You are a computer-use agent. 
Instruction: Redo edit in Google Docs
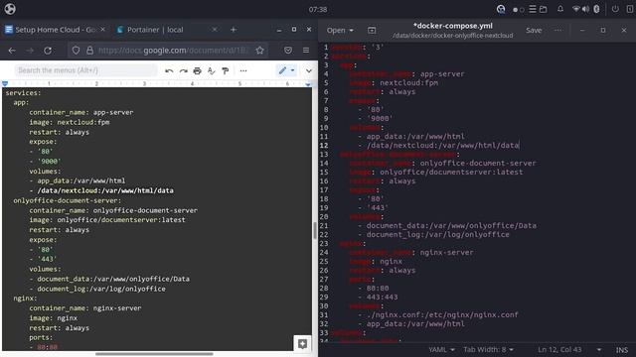point(183,70)
